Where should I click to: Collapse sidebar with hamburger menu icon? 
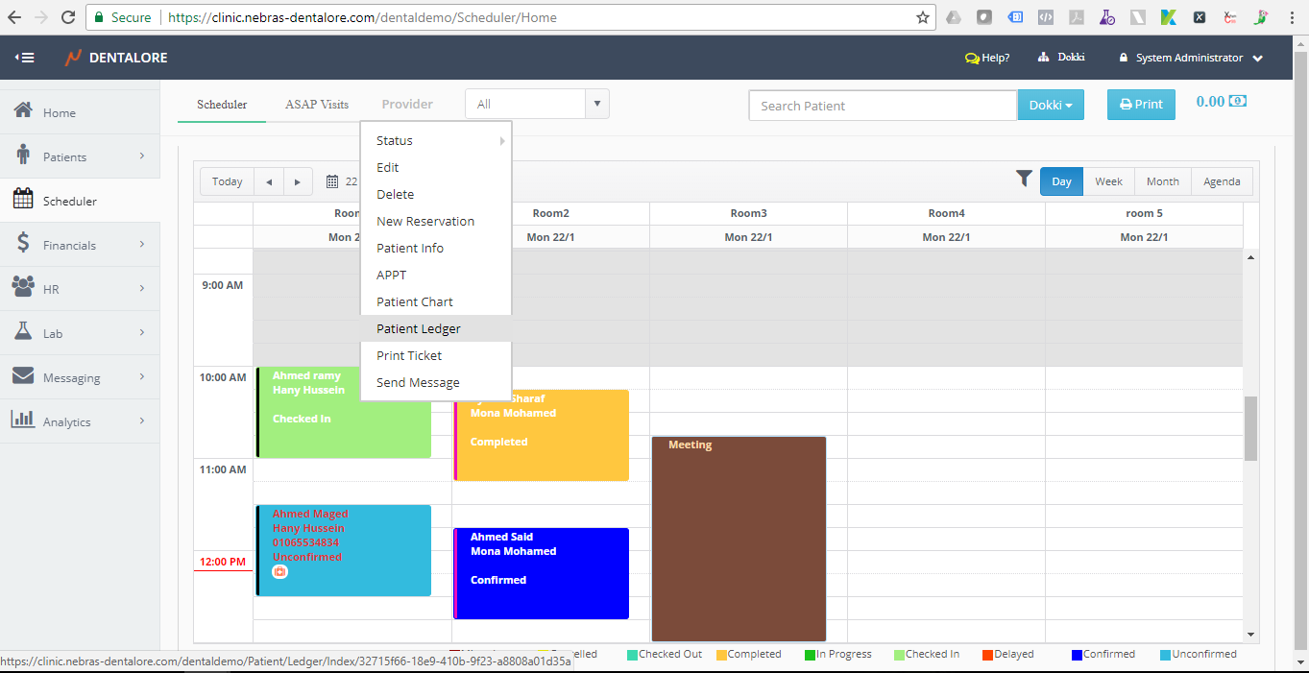[24, 58]
